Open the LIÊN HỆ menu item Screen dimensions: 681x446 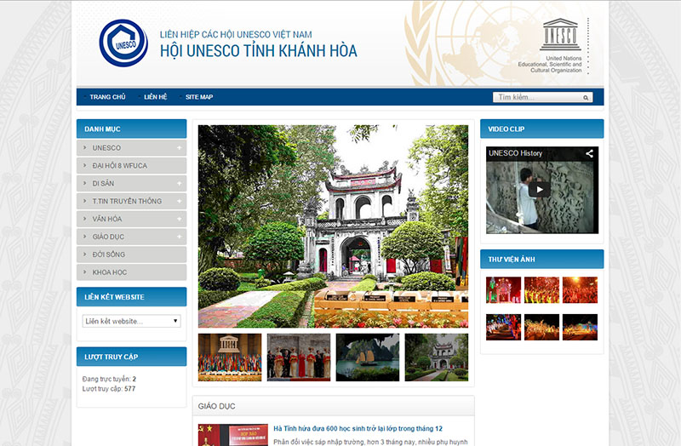[x=156, y=97]
